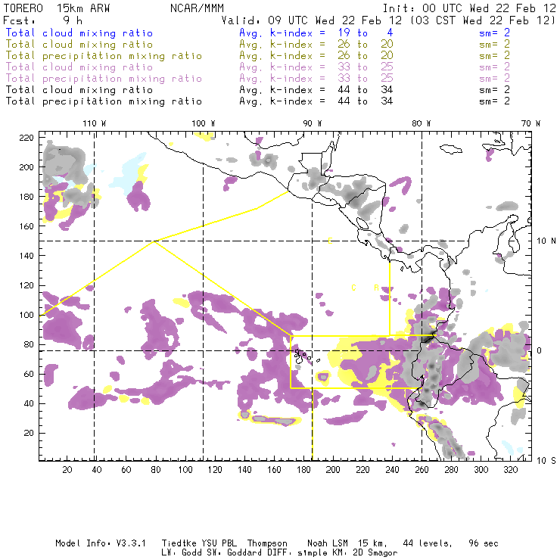
Task: Click the "320" horizontal axis tick label
Action: point(511,470)
